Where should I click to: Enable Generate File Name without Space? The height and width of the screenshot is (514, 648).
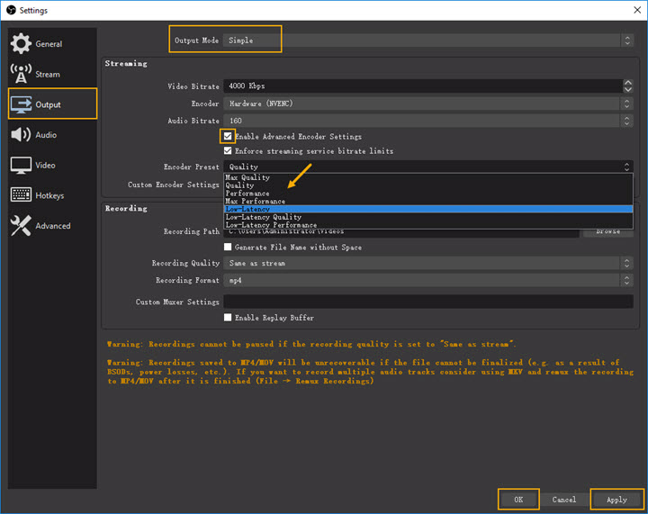tap(228, 247)
